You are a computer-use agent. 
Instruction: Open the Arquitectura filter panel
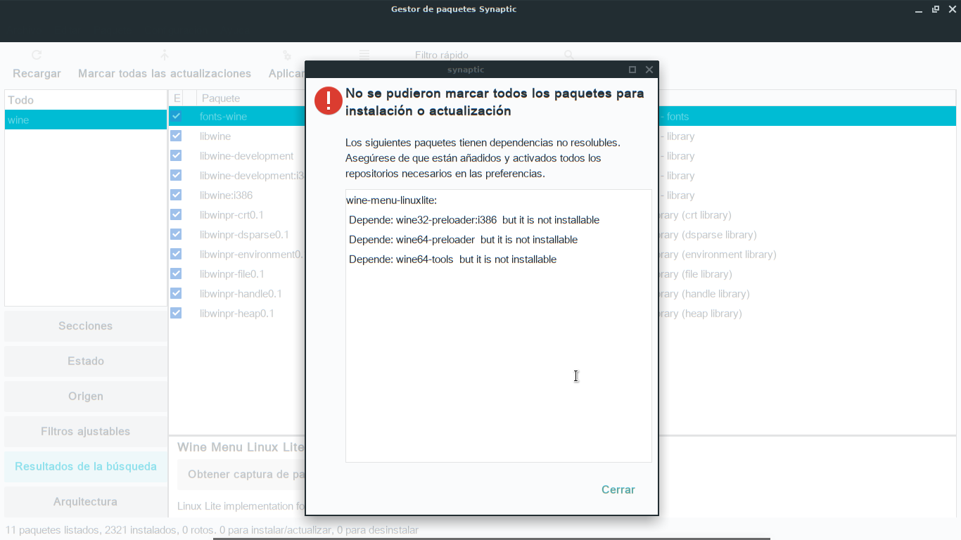(x=86, y=501)
